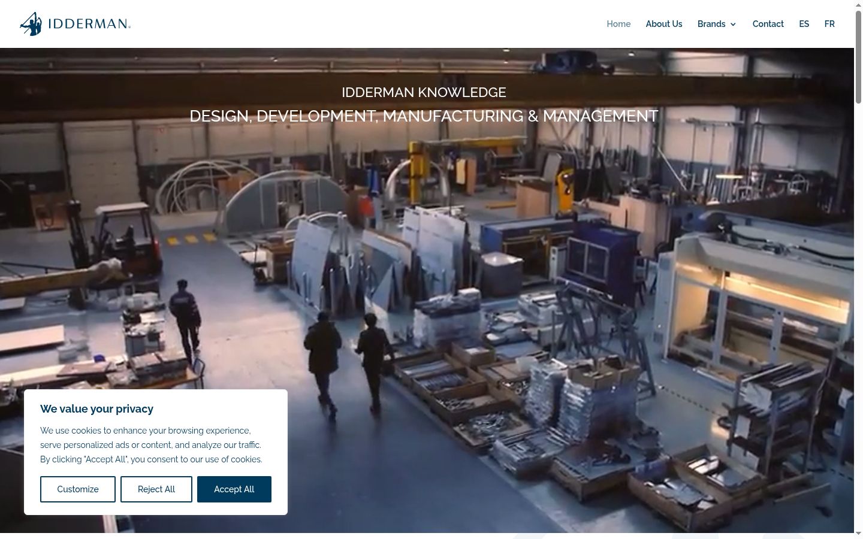The width and height of the screenshot is (863, 539).
Task: Click the We value your privacy title
Action: 96,409
